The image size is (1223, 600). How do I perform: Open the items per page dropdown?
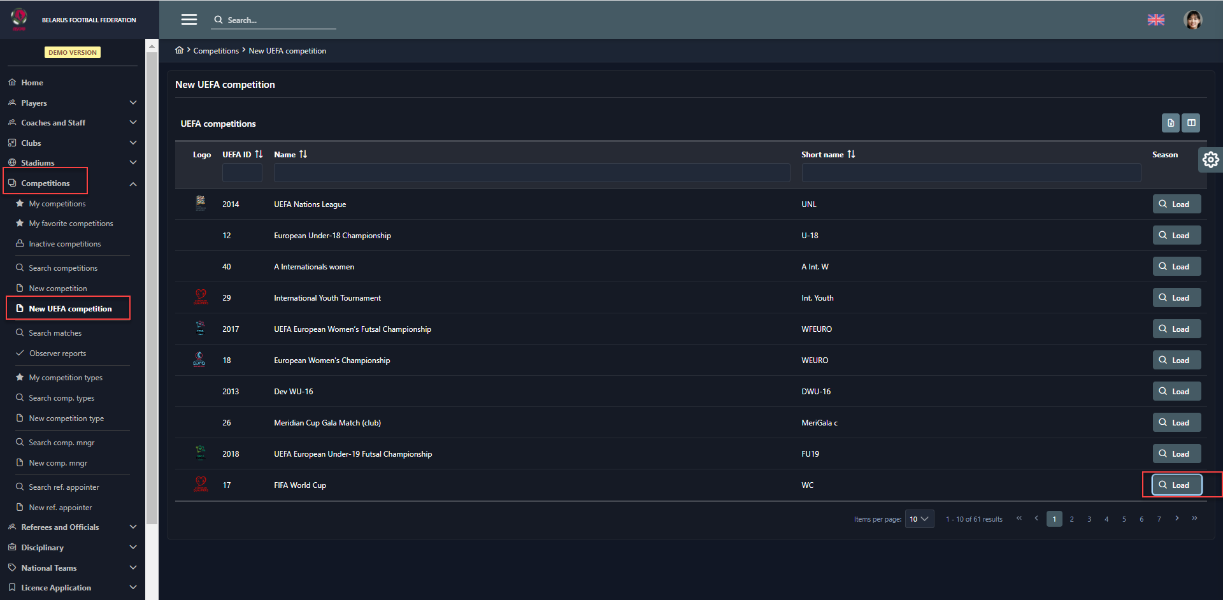point(919,519)
